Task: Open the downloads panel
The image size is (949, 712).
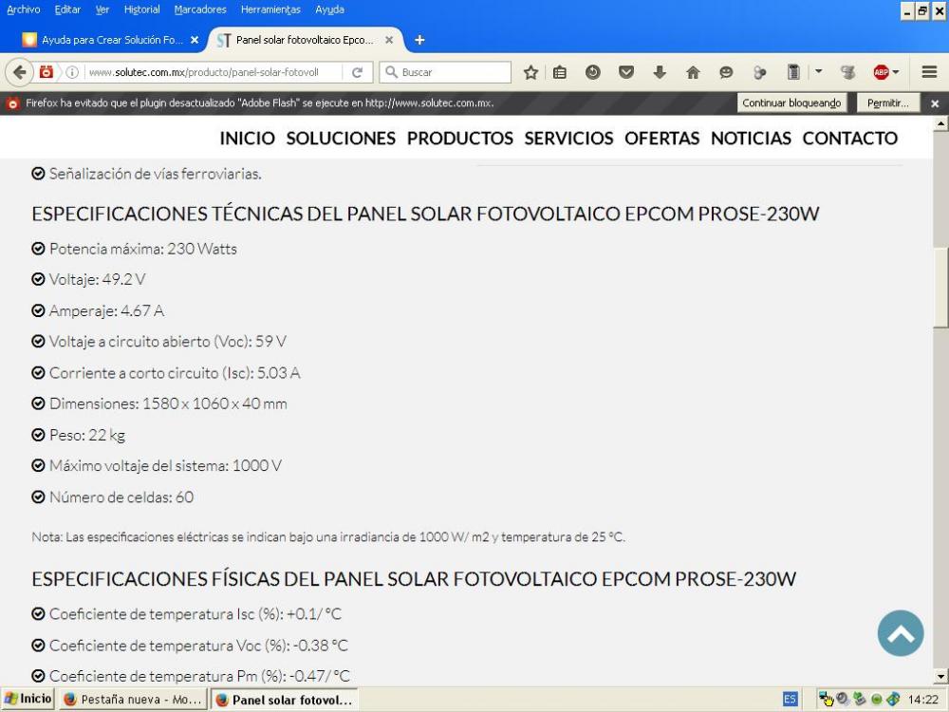Action: point(660,72)
